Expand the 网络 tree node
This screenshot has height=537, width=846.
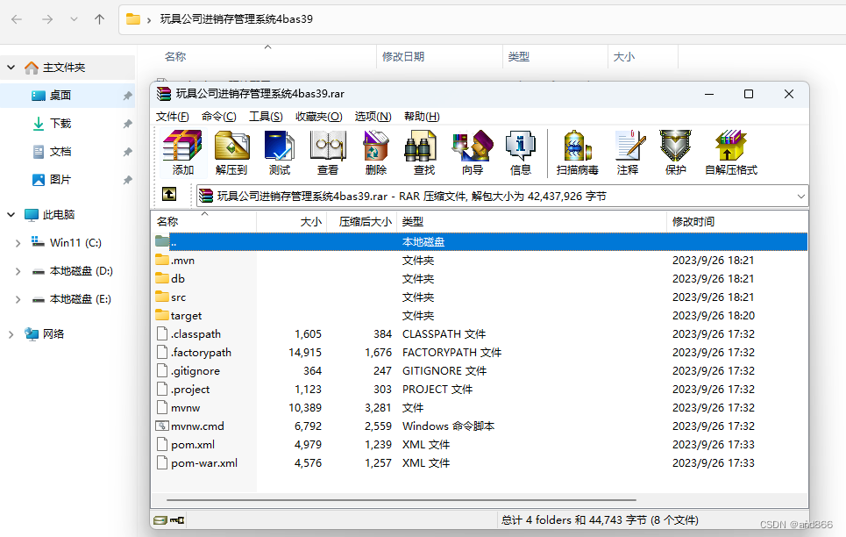coord(11,334)
